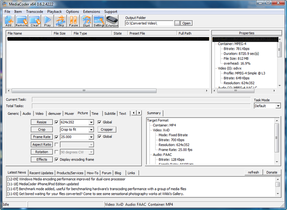Open Settings from the toolbar
287x210 pixels.
coord(99,21)
